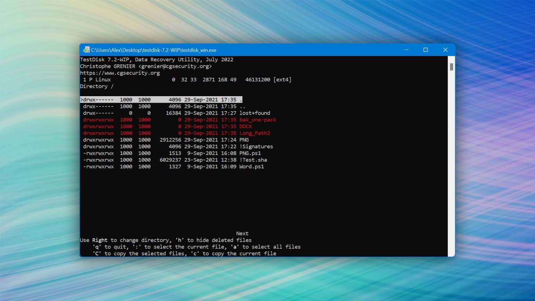Viewport: 535px width, 301px height.
Task: Click the vertical scrollbar thumb
Action: coord(451,67)
